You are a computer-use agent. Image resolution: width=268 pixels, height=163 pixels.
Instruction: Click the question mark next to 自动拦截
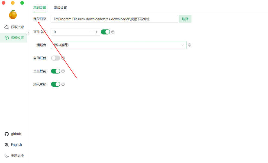(x=63, y=58)
